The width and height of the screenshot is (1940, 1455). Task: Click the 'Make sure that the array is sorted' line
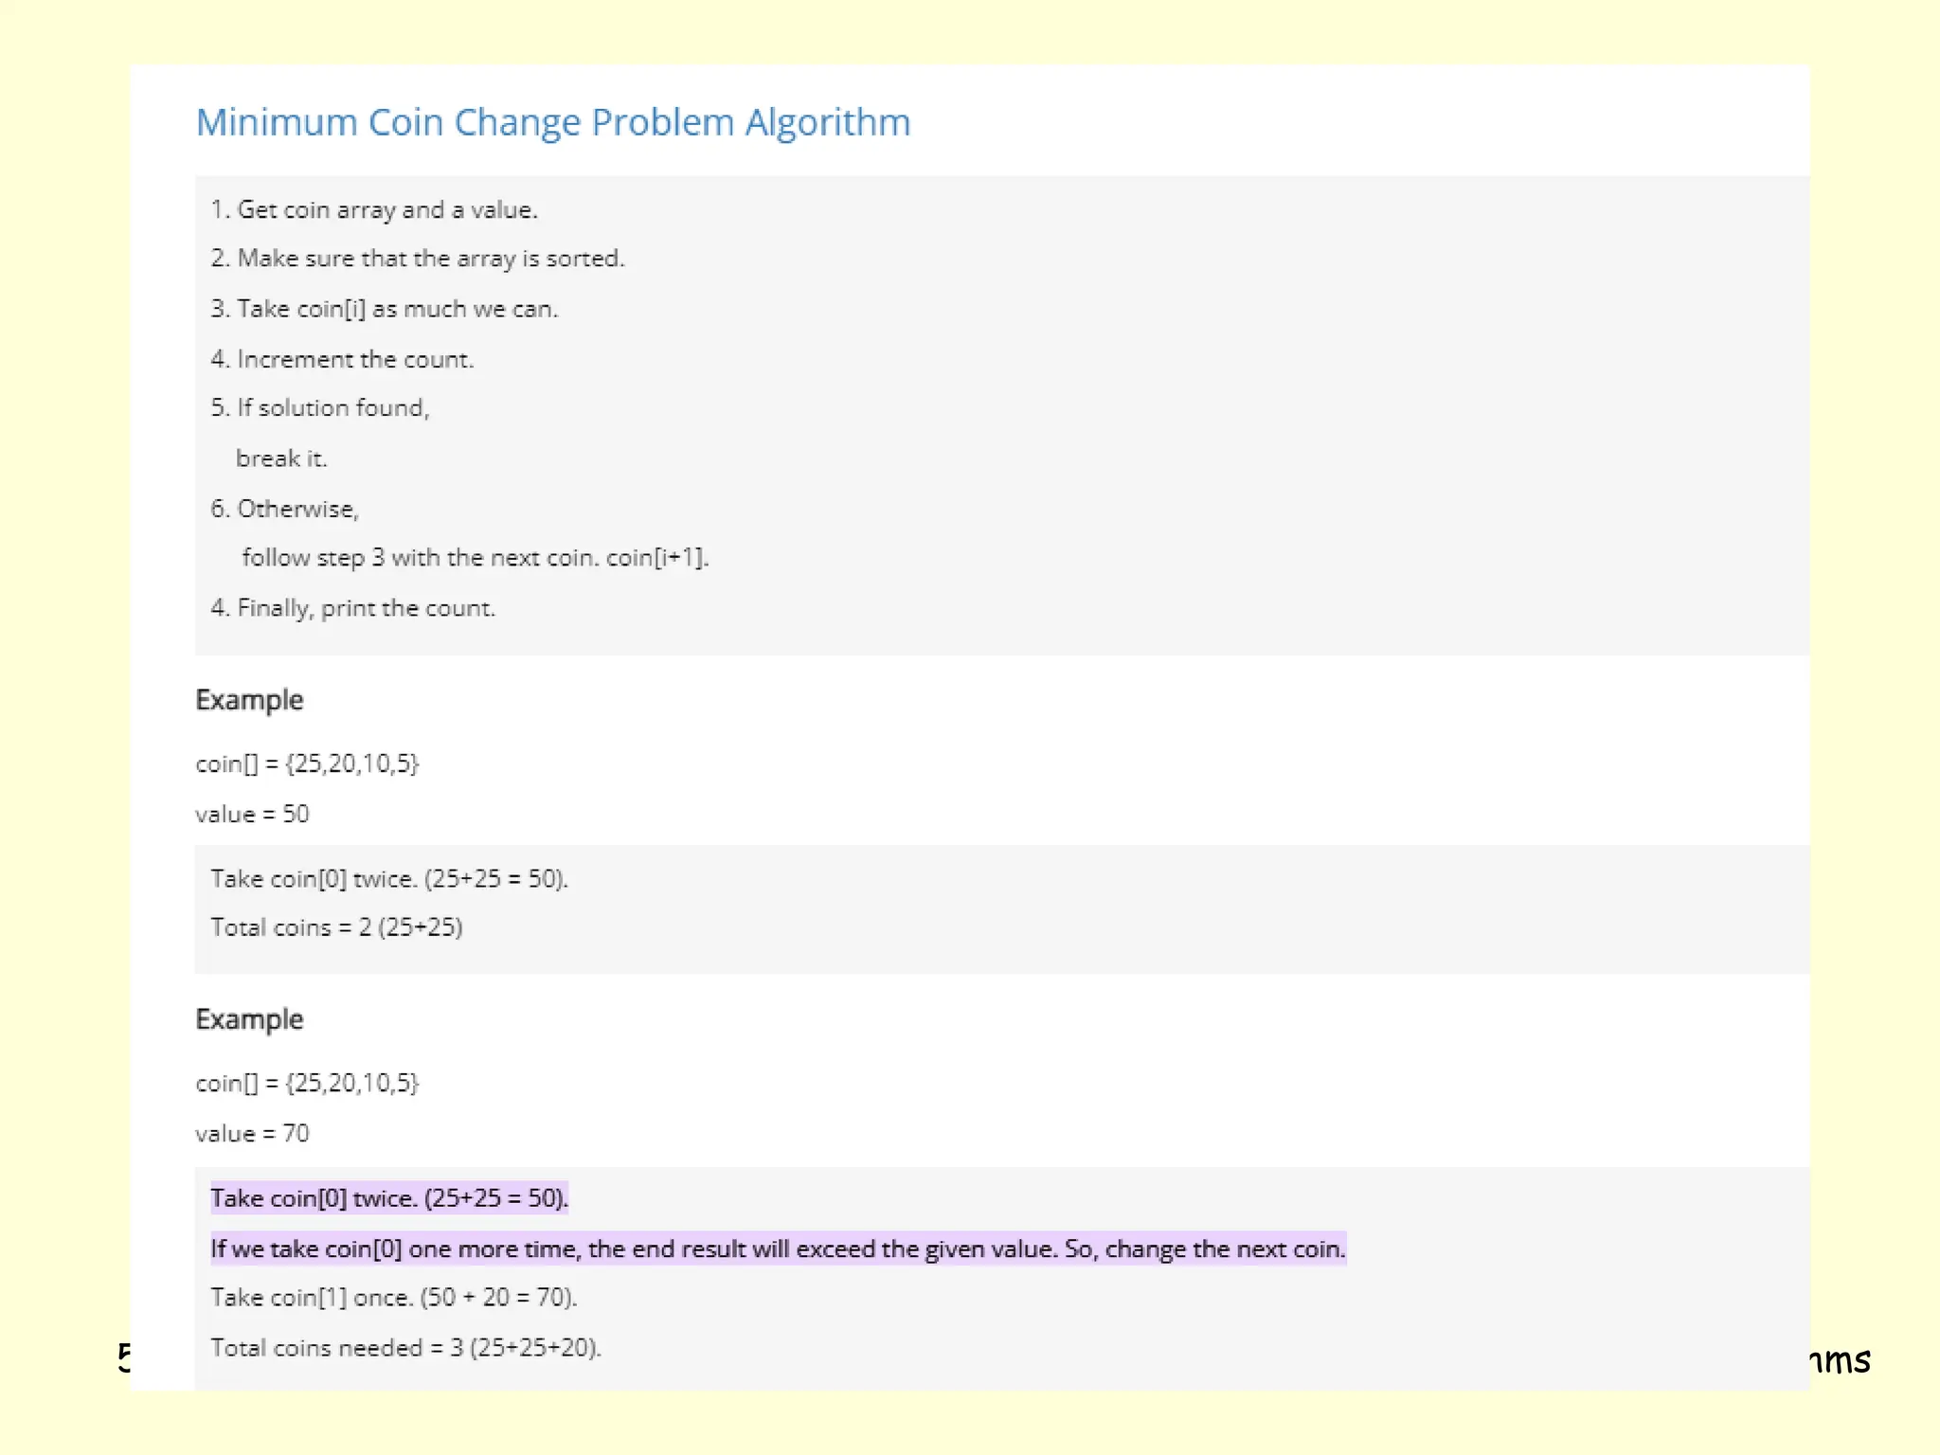click(418, 259)
